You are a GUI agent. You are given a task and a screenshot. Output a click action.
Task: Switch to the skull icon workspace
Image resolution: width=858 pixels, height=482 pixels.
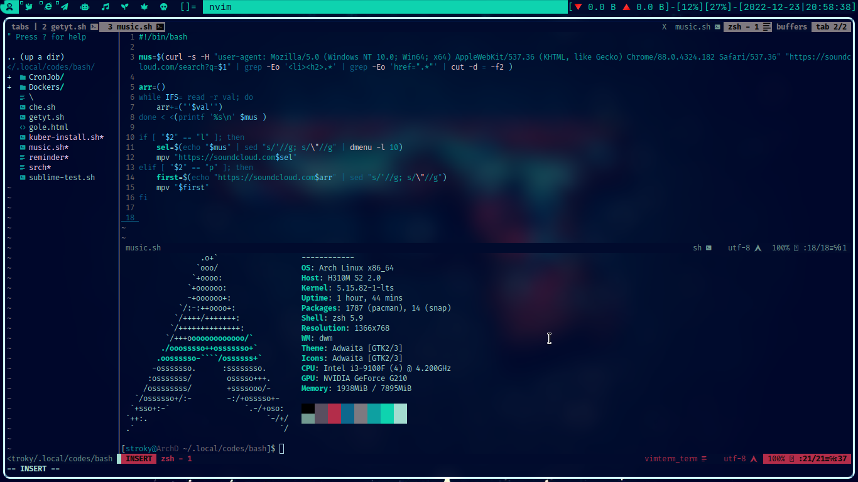click(x=163, y=7)
